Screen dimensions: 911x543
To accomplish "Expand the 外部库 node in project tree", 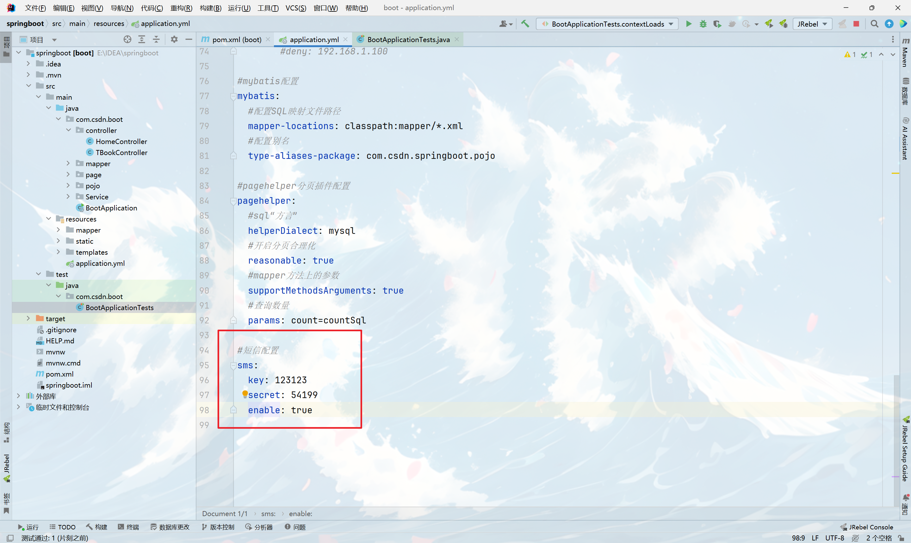I will (17, 396).
